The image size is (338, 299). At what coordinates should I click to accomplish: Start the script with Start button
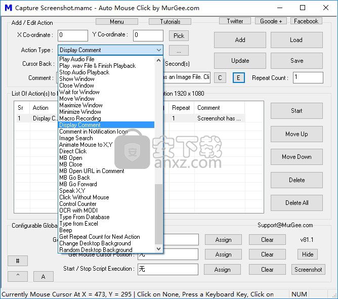pyautogui.click(x=297, y=111)
